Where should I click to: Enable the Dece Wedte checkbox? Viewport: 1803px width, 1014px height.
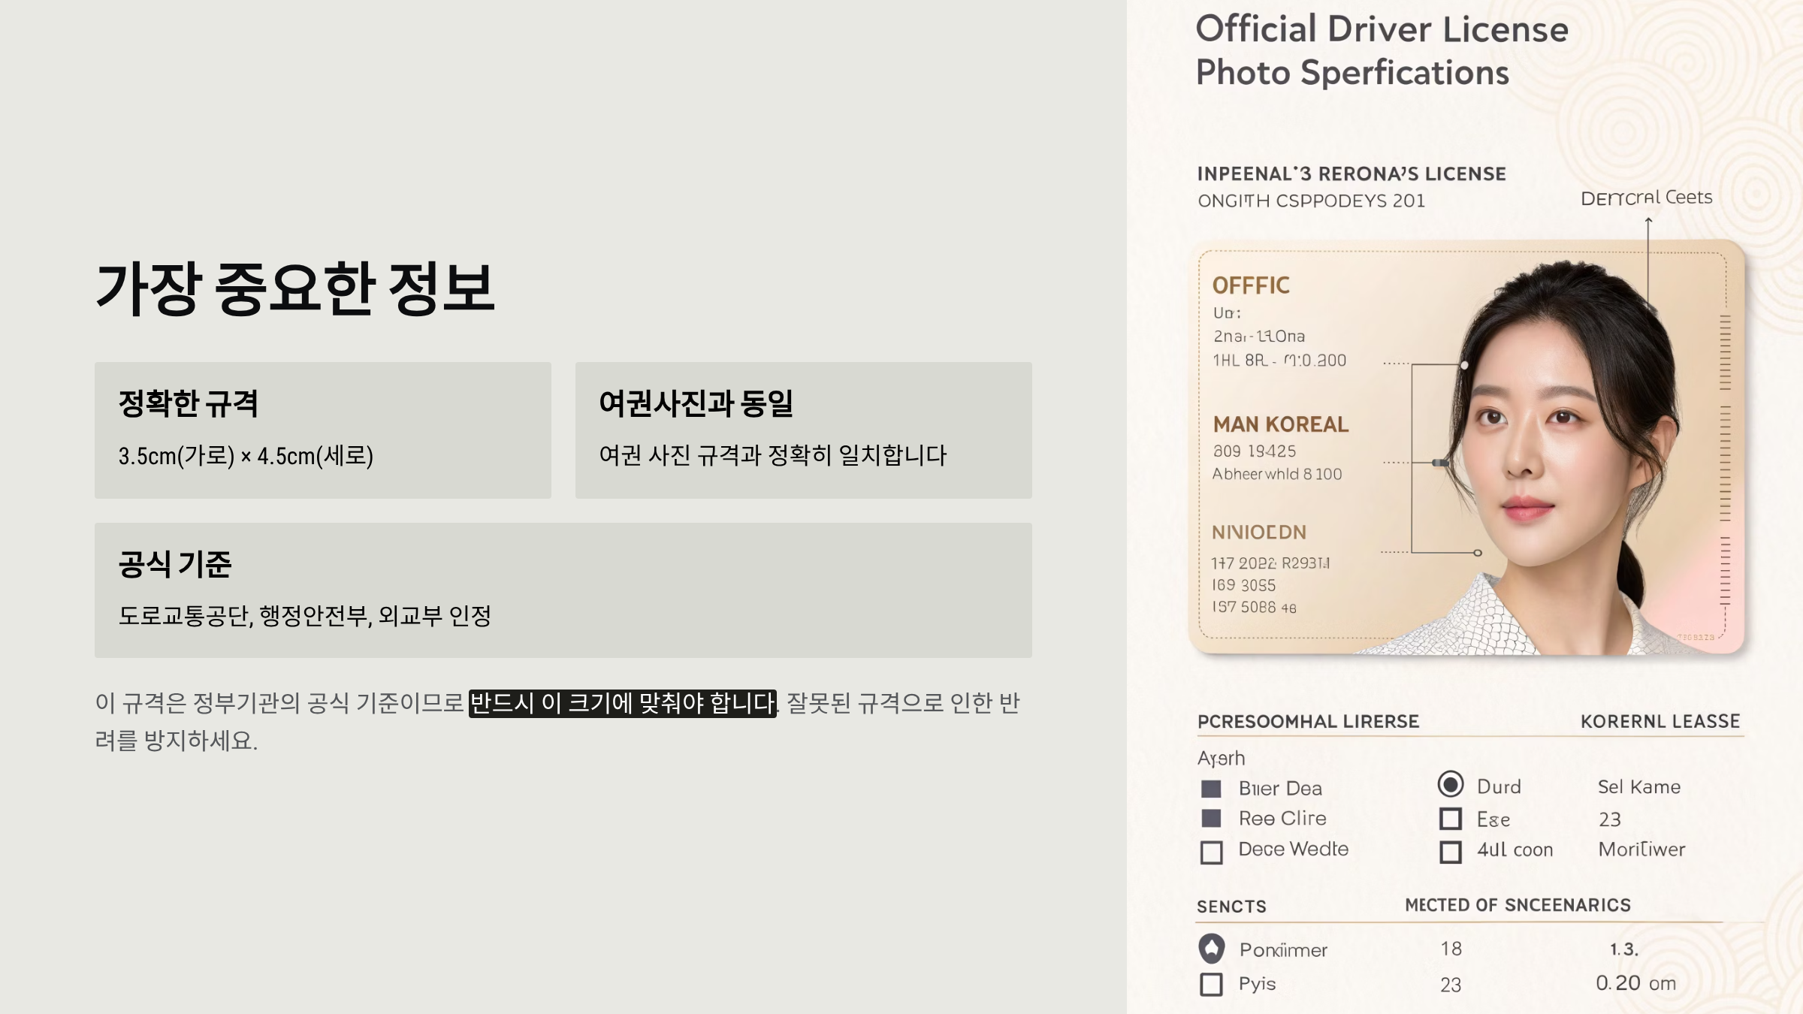coord(1211,853)
